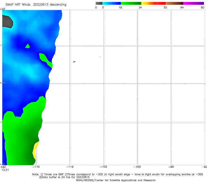Click the note "3)Data buffer is 24 hrs for 20220615"
The height and width of the screenshot is (182, 207).
[x=64, y=177]
